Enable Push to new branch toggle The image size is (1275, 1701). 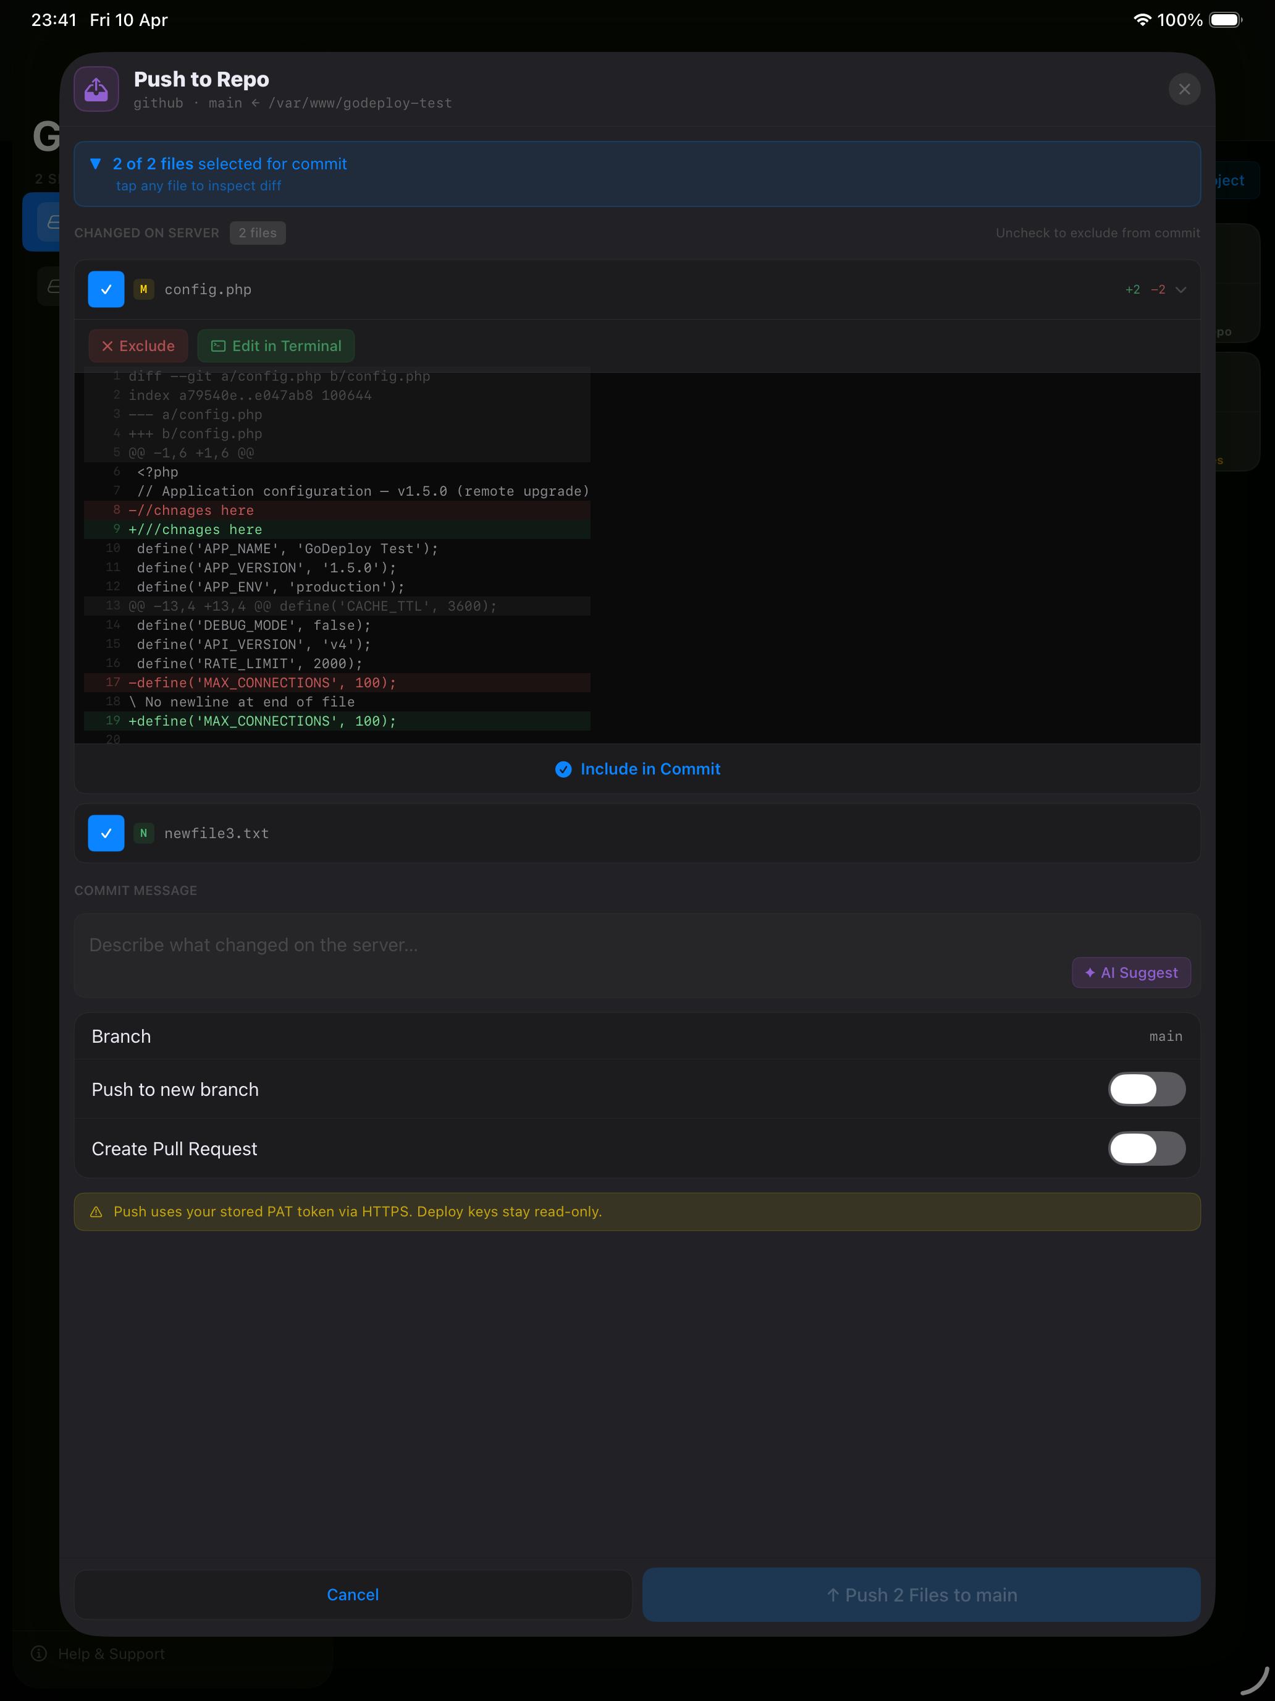pos(1147,1089)
